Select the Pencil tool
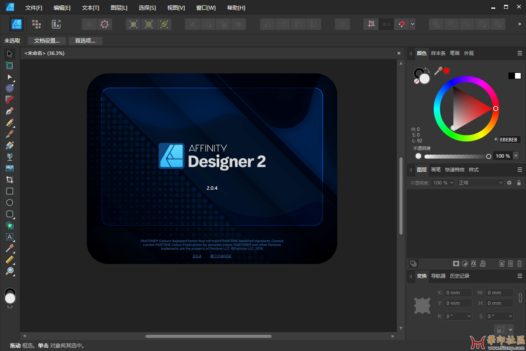 (10, 123)
